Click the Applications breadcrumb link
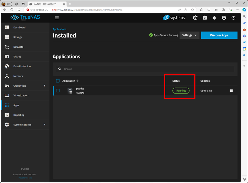Viewport: 248px width, 183px height. [x=60, y=29]
